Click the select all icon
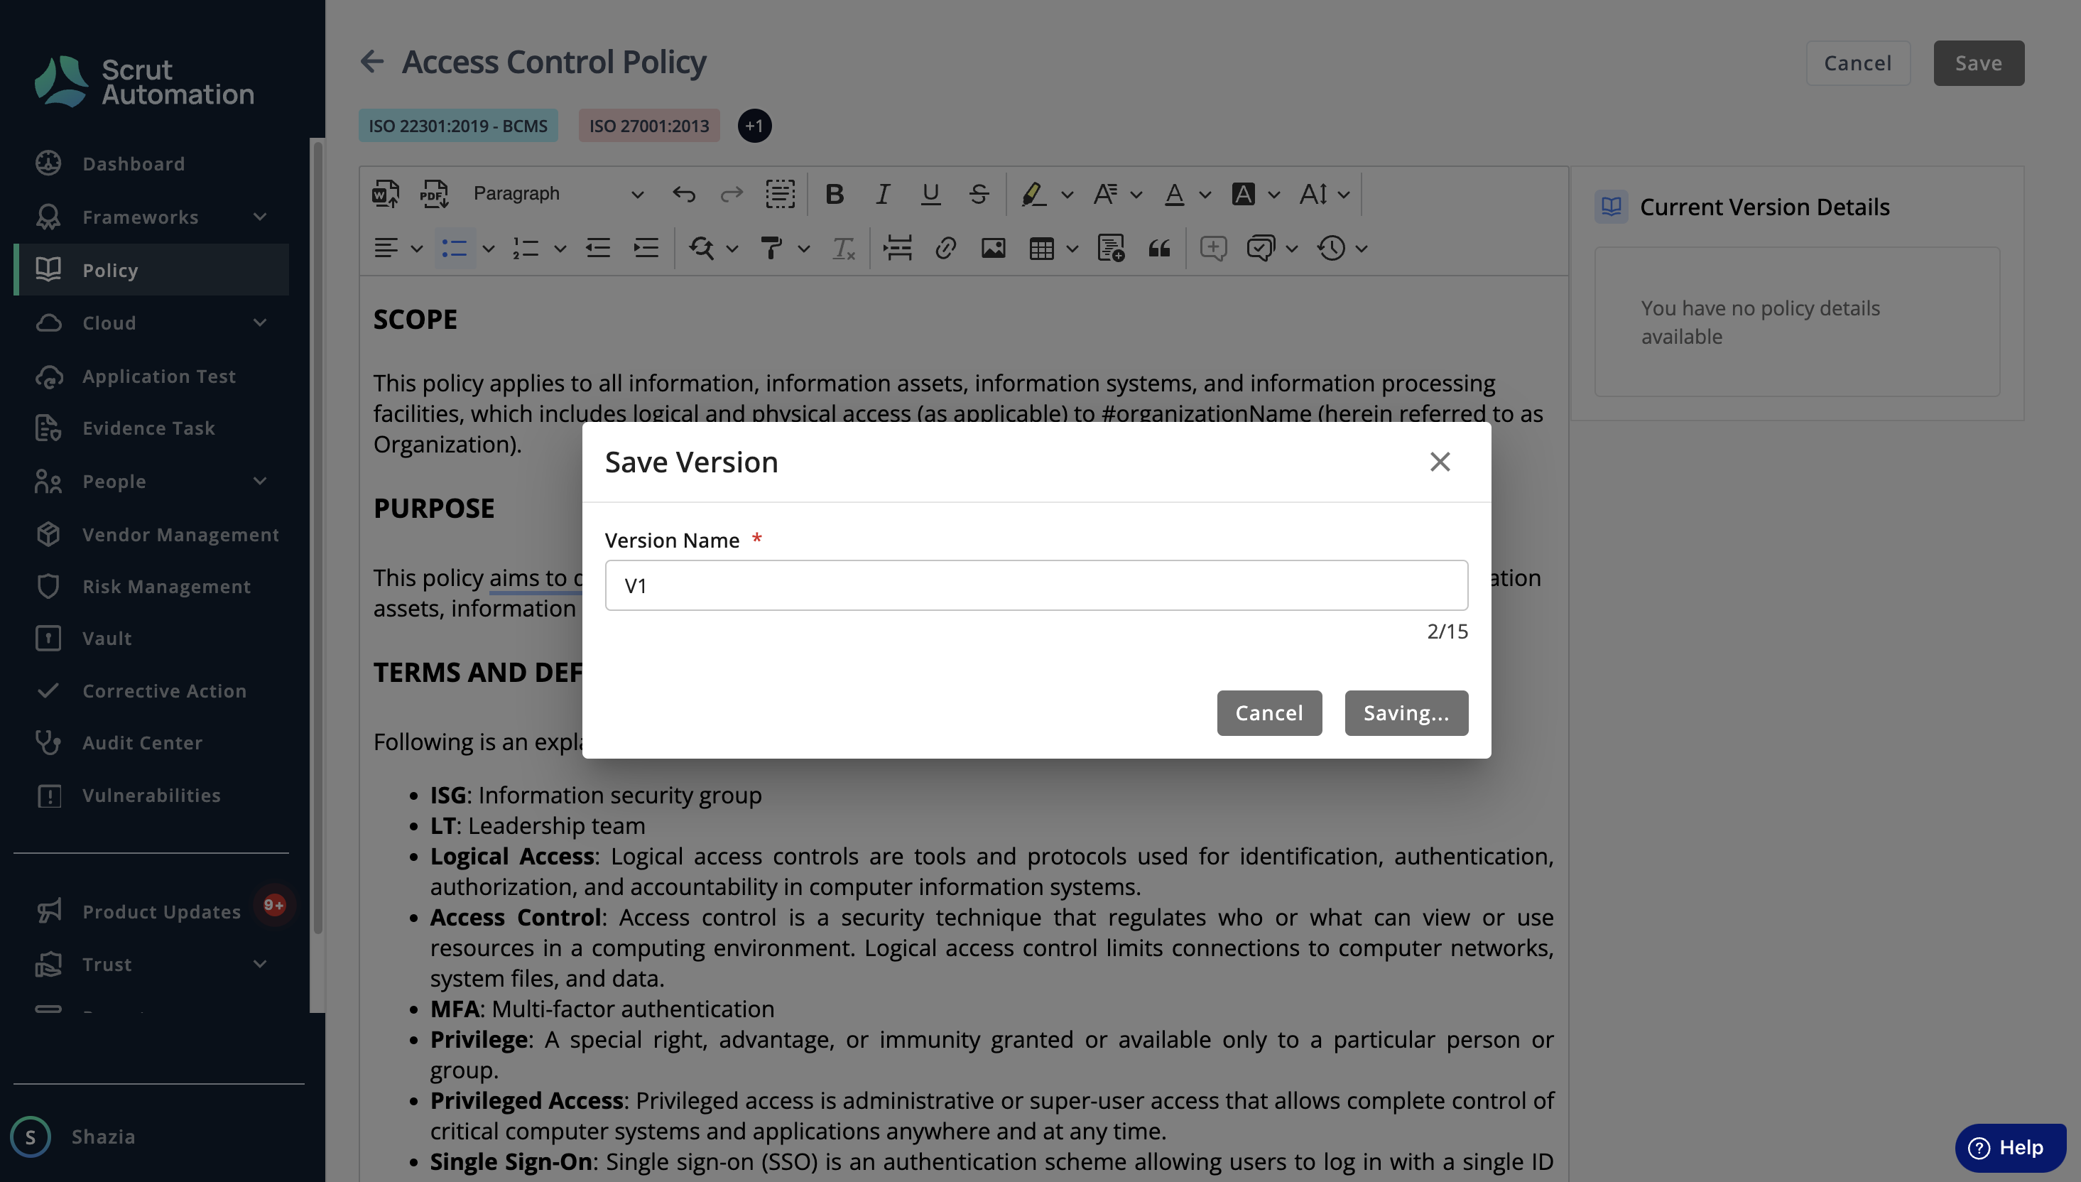This screenshot has width=2081, height=1182. 780,194
